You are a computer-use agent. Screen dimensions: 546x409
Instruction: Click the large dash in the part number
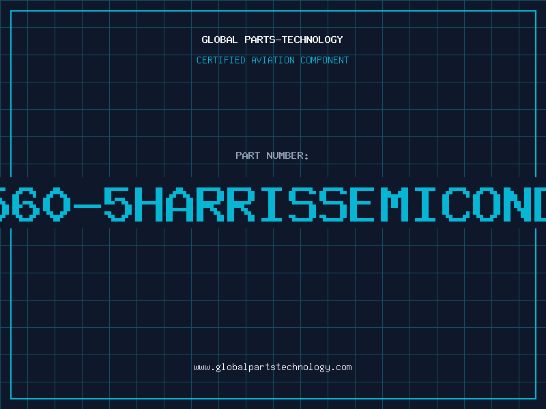tap(87, 205)
